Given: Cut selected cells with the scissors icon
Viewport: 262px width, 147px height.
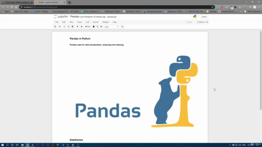Looking at the screenshot, I should [x=64, y=27].
